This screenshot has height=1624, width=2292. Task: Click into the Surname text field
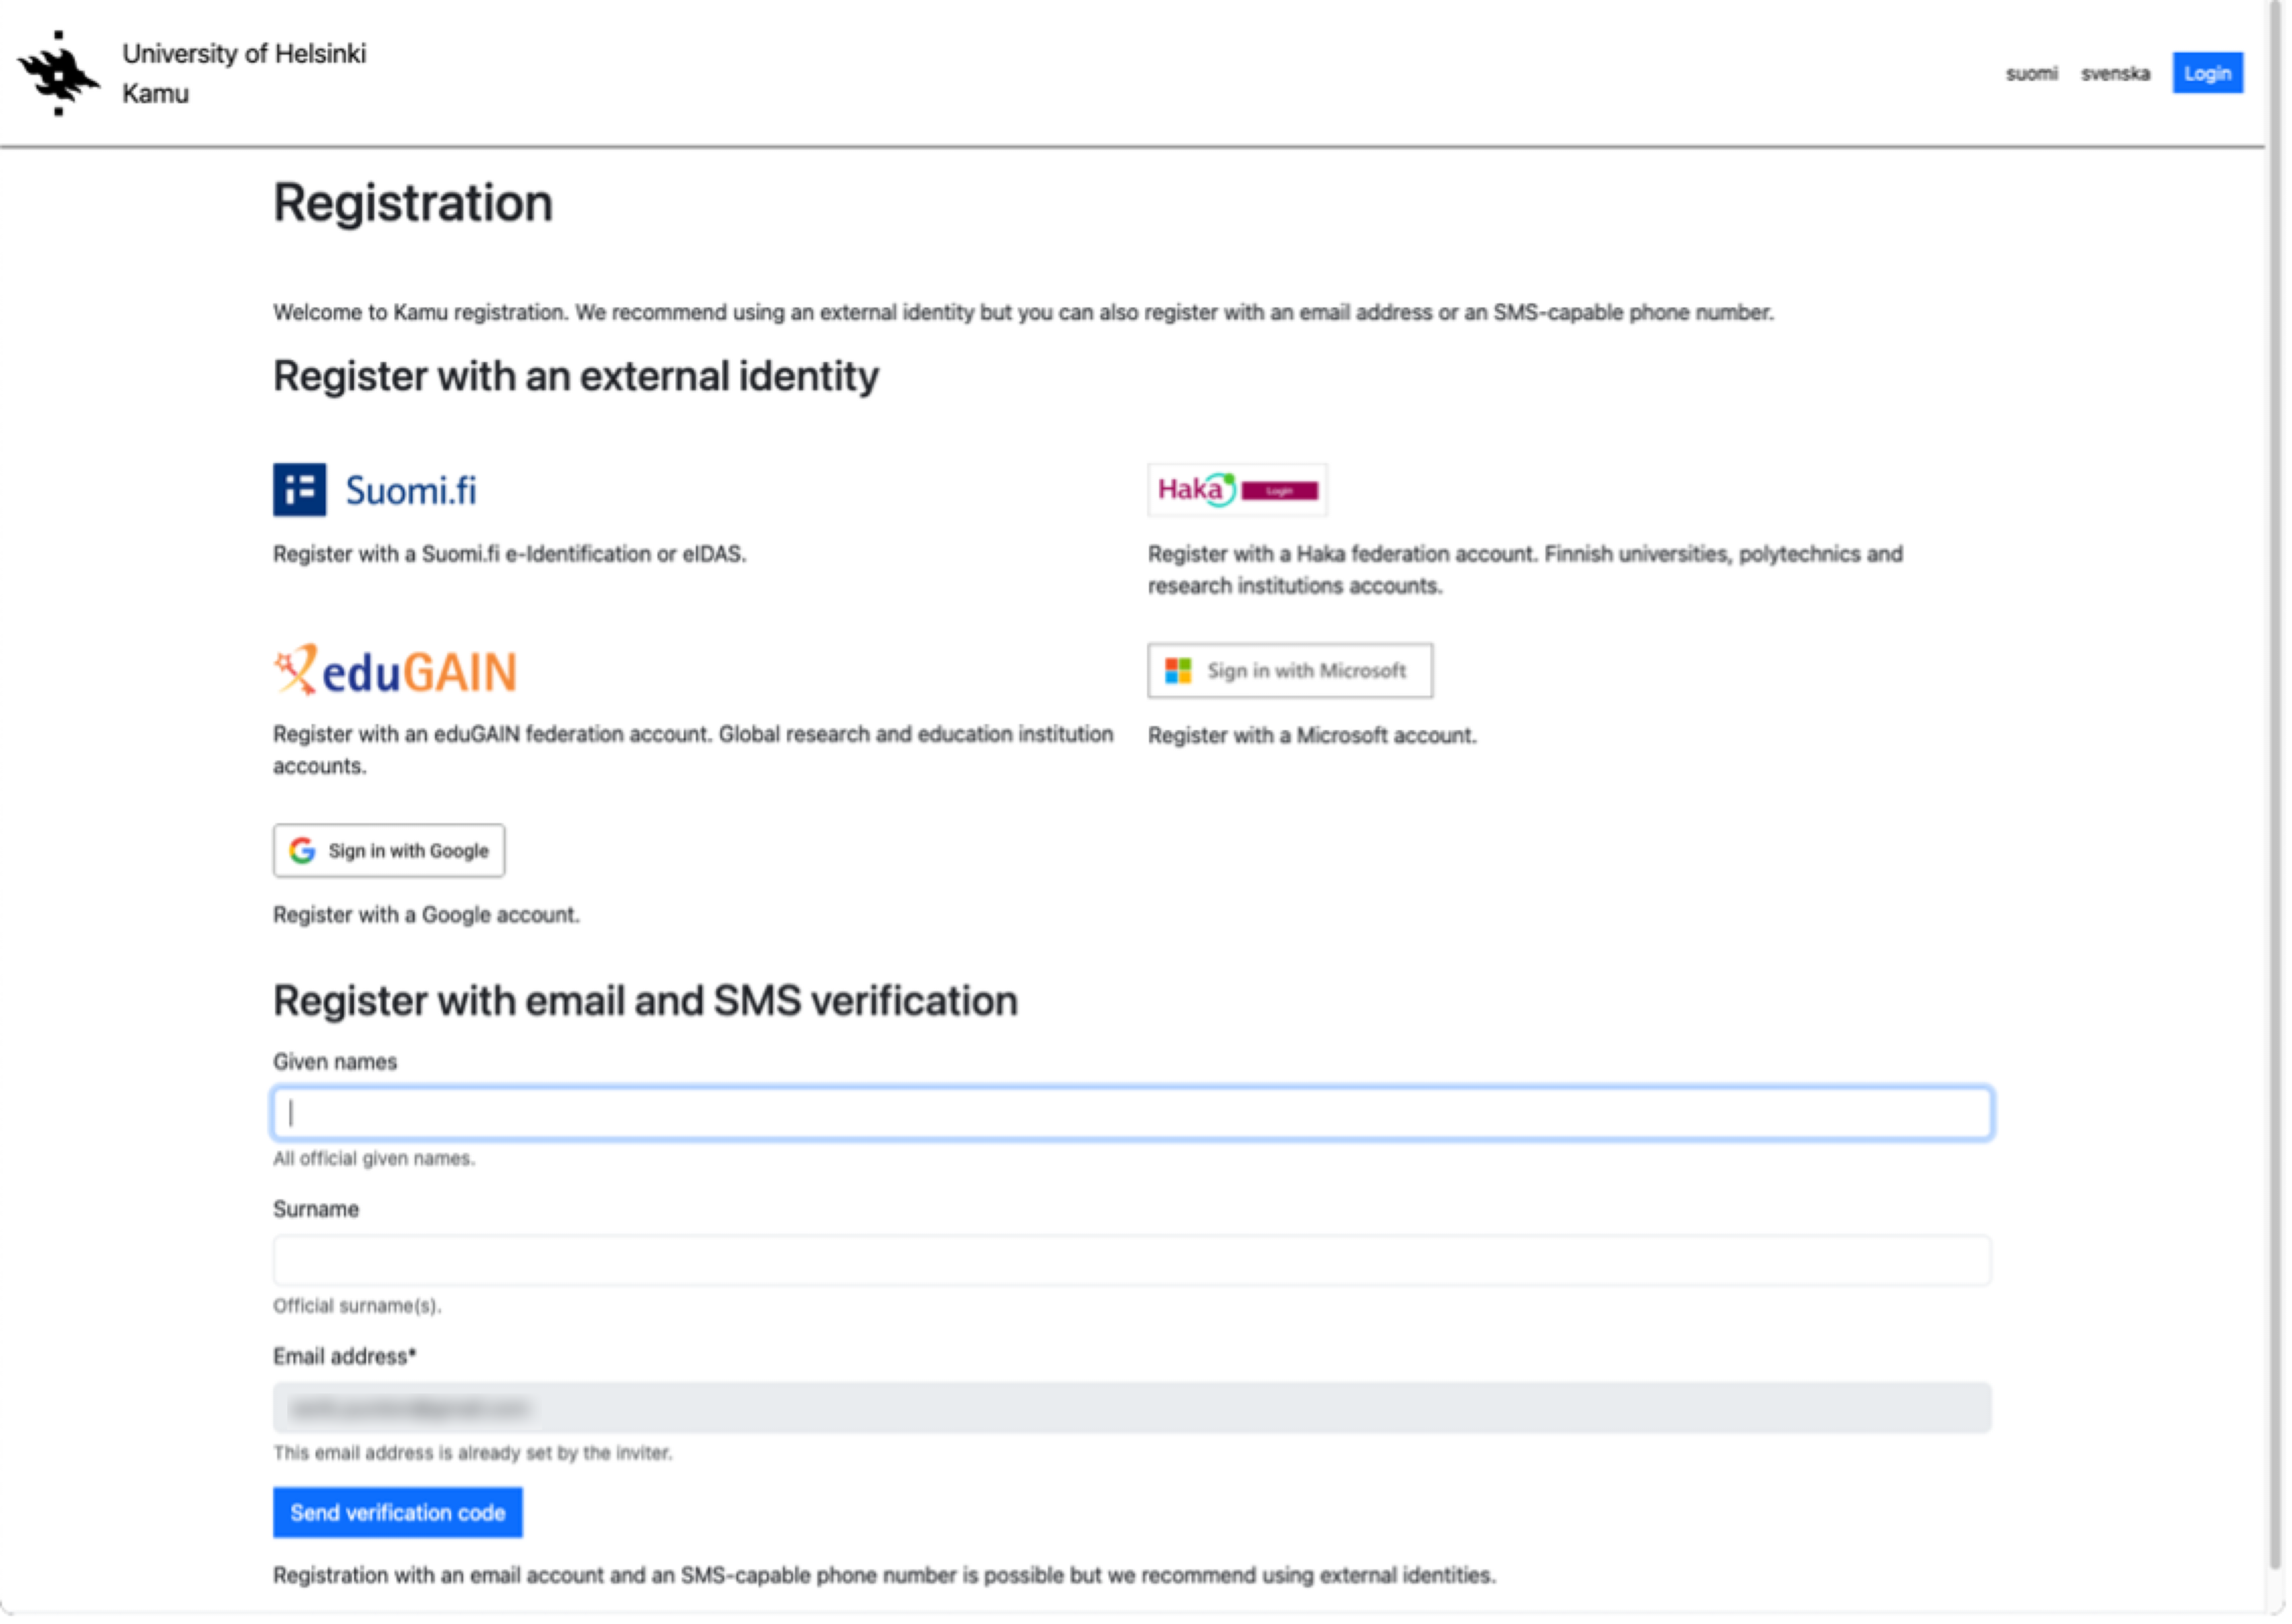pyautogui.click(x=1131, y=1260)
